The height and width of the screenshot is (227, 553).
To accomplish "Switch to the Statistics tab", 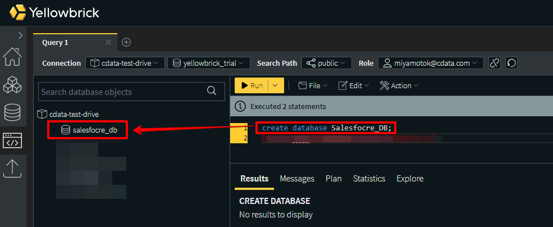I will click(x=369, y=179).
